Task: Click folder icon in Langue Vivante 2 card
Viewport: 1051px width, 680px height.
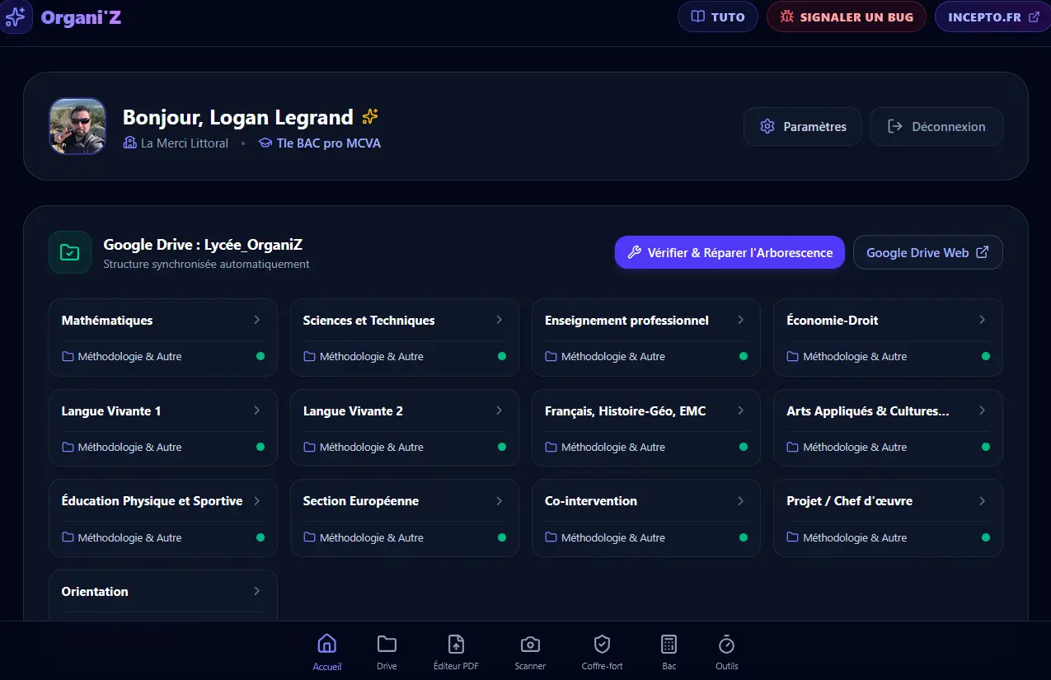Action: point(309,447)
